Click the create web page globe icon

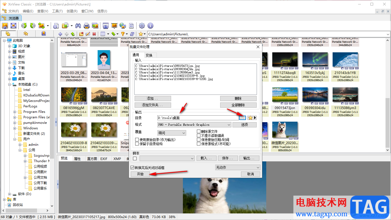tap(123, 26)
